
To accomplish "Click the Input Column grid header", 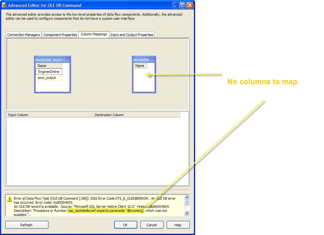I will click(50, 115).
